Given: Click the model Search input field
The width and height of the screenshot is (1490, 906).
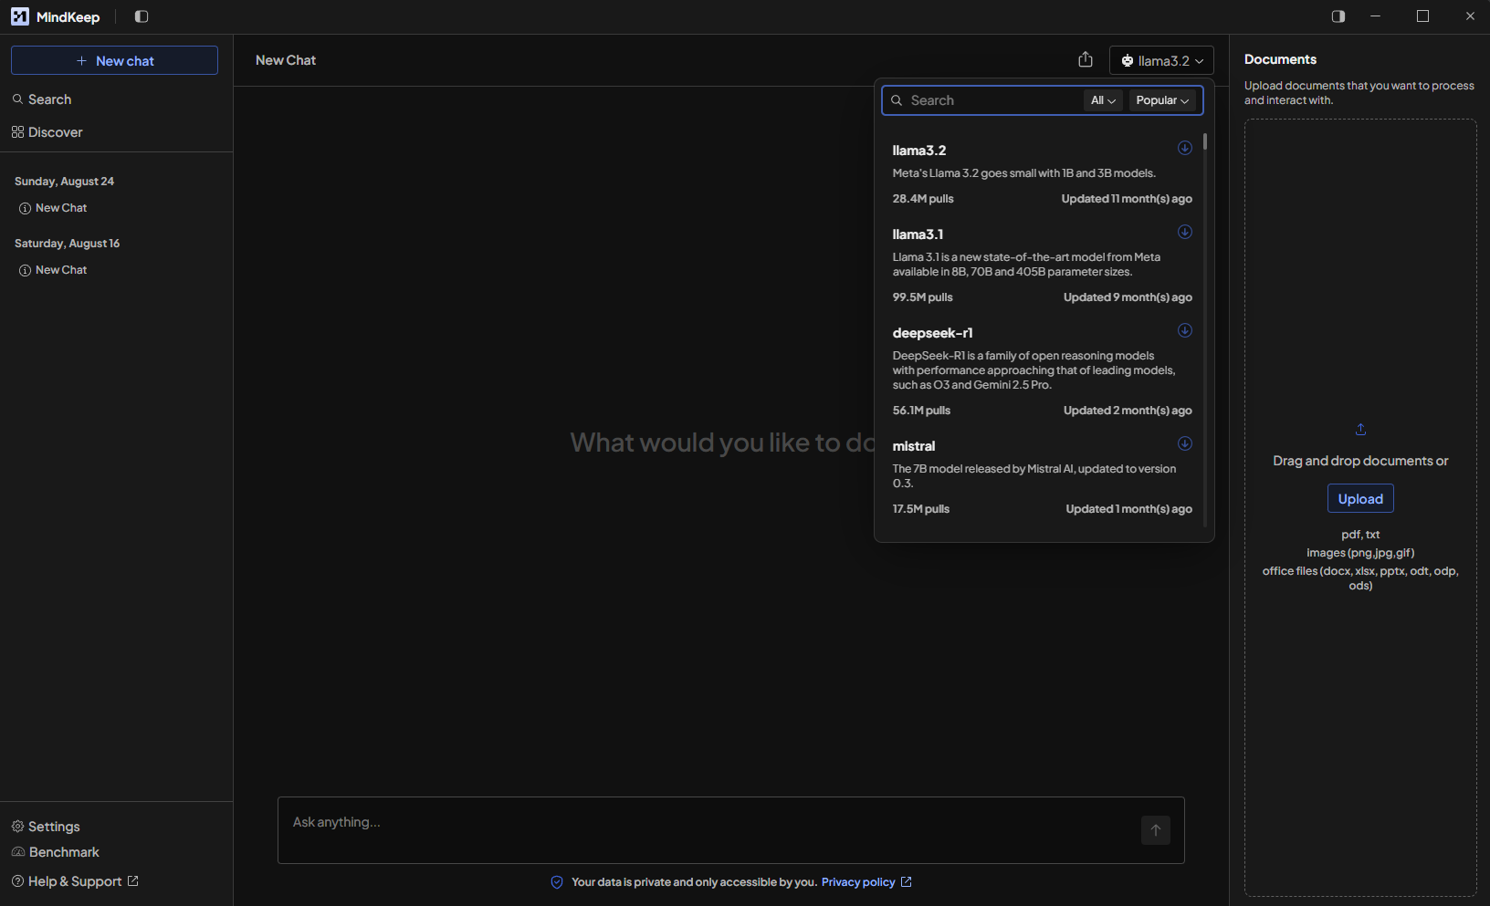Looking at the screenshot, I should click(993, 100).
